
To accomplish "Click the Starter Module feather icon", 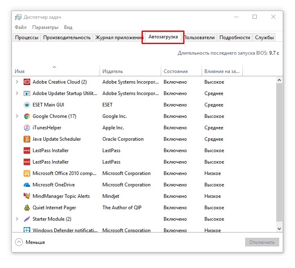I will point(27,219).
